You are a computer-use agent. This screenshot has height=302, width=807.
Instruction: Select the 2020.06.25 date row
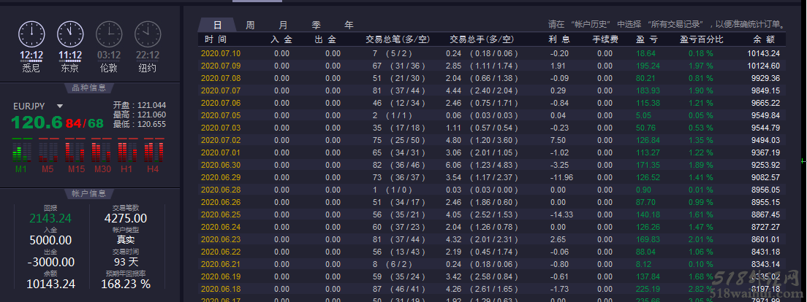220,214
